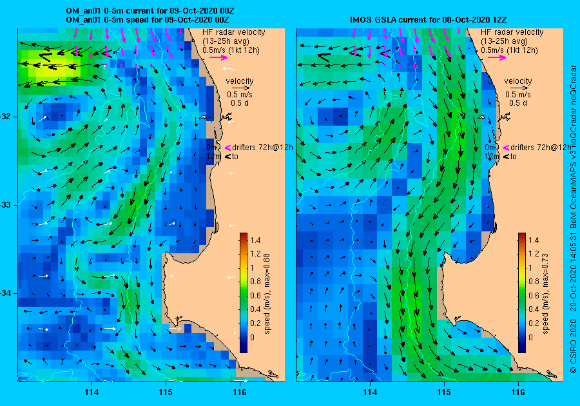Click 'drifters 72h@12h' text in left map
Viewport: 580px width, 406px height.
pos(262,148)
